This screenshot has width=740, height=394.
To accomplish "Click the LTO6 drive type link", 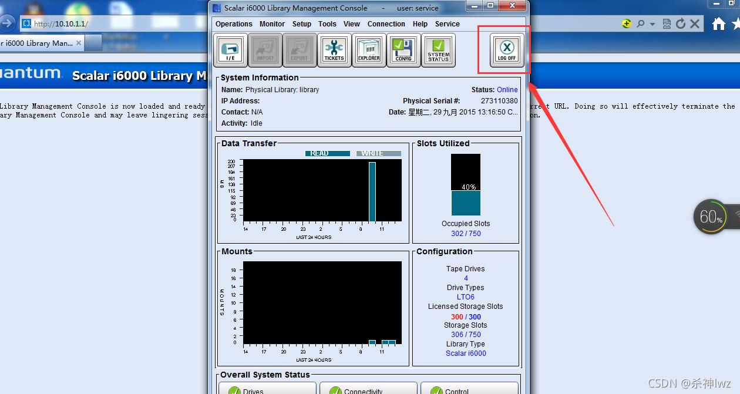I will (x=466, y=297).
